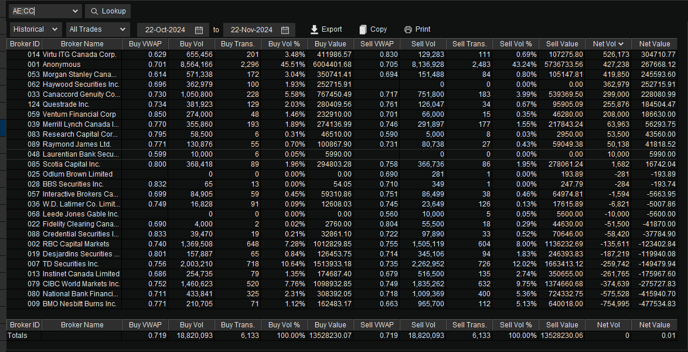Select the Ventum Financial Corp row
Viewport: 688px width, 352px height.
pos(342,114)
